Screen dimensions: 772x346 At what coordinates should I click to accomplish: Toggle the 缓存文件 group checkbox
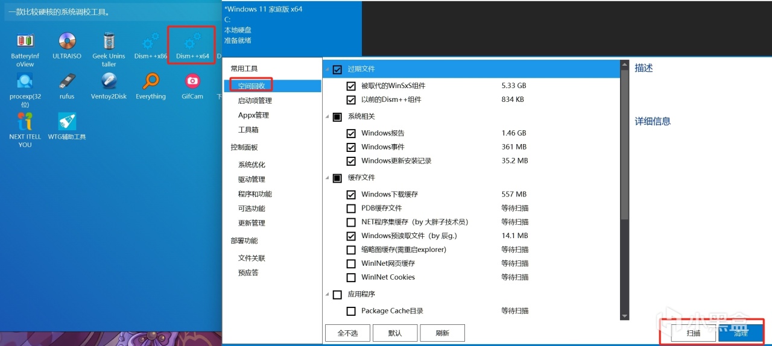point(337,178)
